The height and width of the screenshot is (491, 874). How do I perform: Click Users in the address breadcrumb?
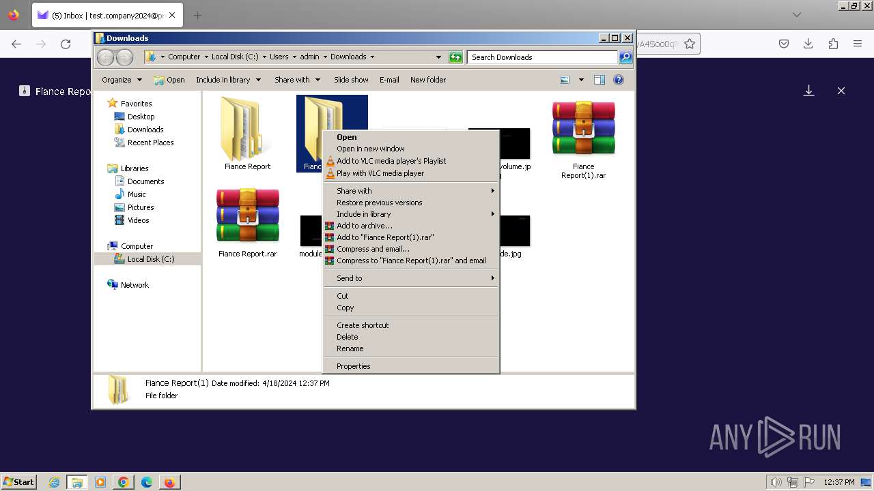click(279, 57)
